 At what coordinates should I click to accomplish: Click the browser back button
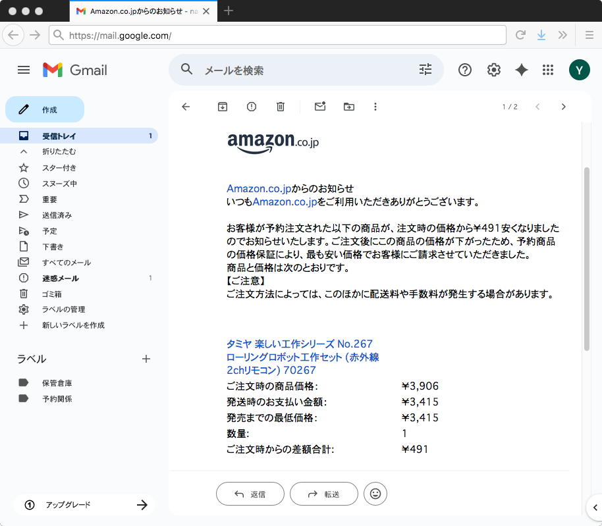[13, 36]
